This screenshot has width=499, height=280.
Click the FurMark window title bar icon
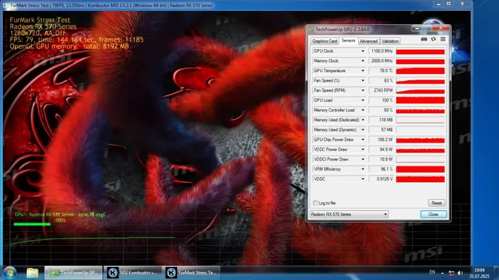[6, 6]
